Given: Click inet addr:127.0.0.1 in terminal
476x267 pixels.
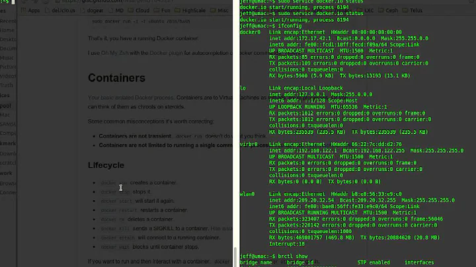Looking at the screenshot, I should point(297,95).
